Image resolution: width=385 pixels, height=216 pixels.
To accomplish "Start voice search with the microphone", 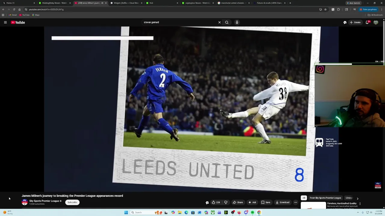I will pyautogui.click(x=237, y=22).
